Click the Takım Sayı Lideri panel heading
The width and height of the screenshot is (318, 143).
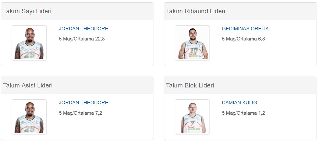point(27,11)
